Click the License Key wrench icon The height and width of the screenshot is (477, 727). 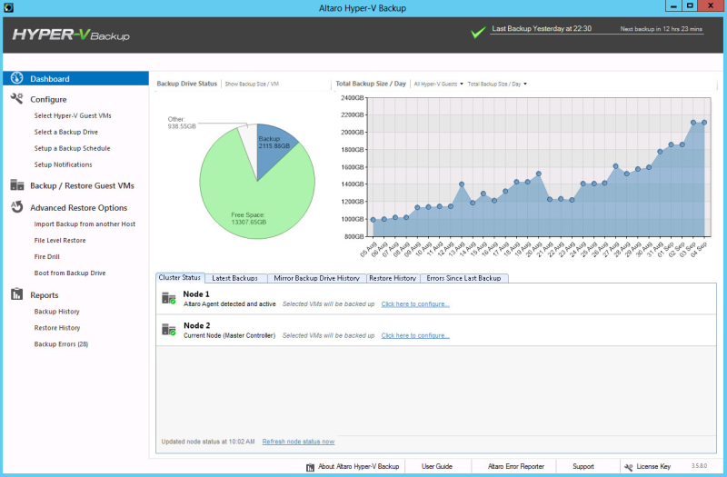tap(629, 467)
